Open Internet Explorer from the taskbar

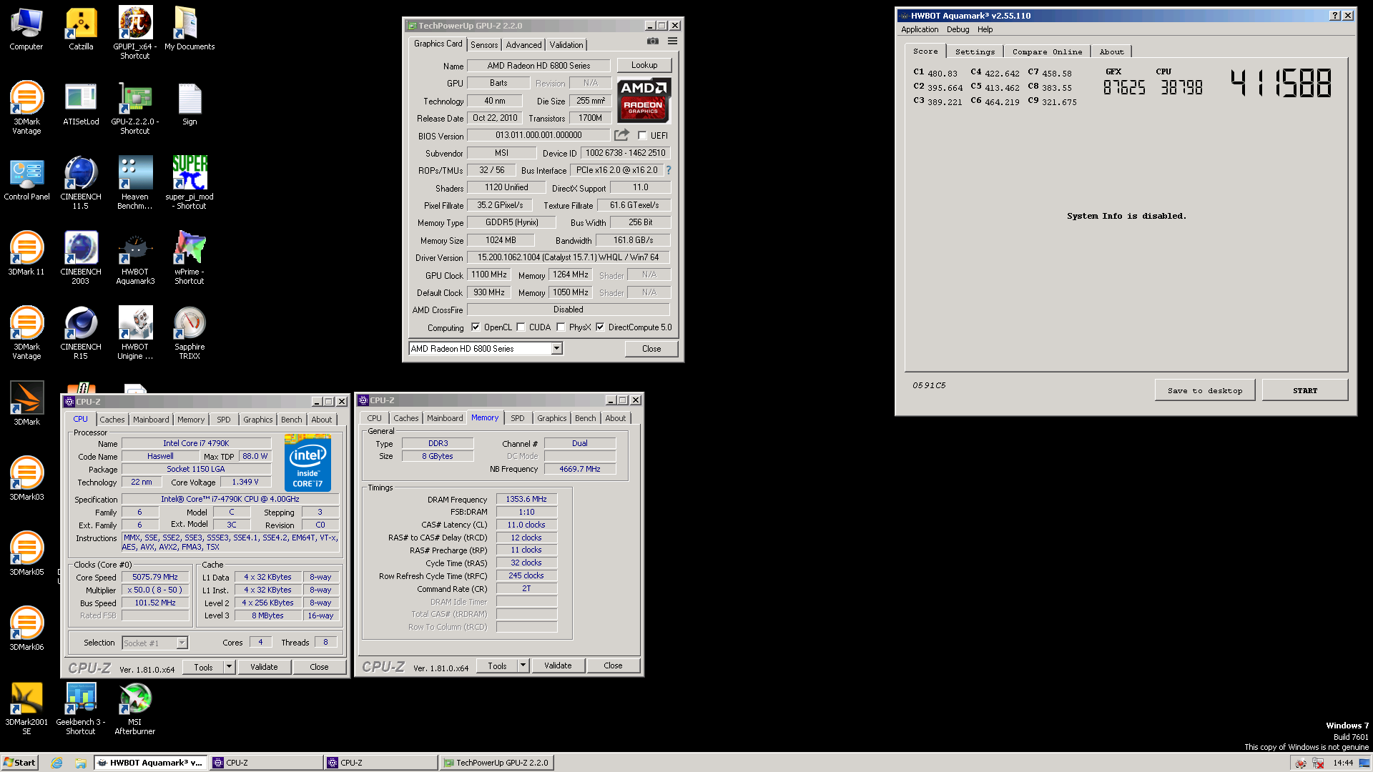click(56, 763)
